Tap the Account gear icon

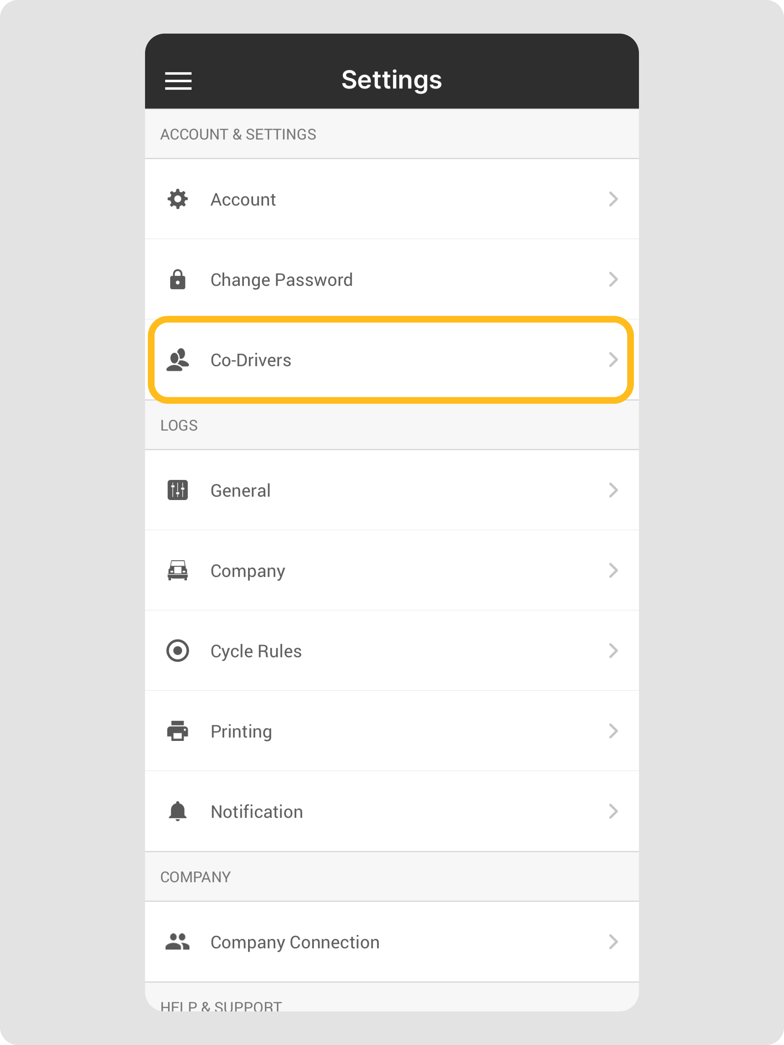tap(178, 199)
